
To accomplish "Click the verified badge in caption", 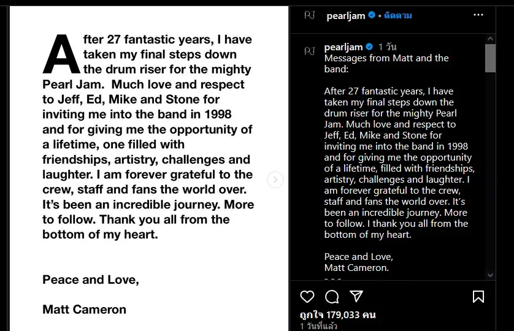I will coord(369,47).
